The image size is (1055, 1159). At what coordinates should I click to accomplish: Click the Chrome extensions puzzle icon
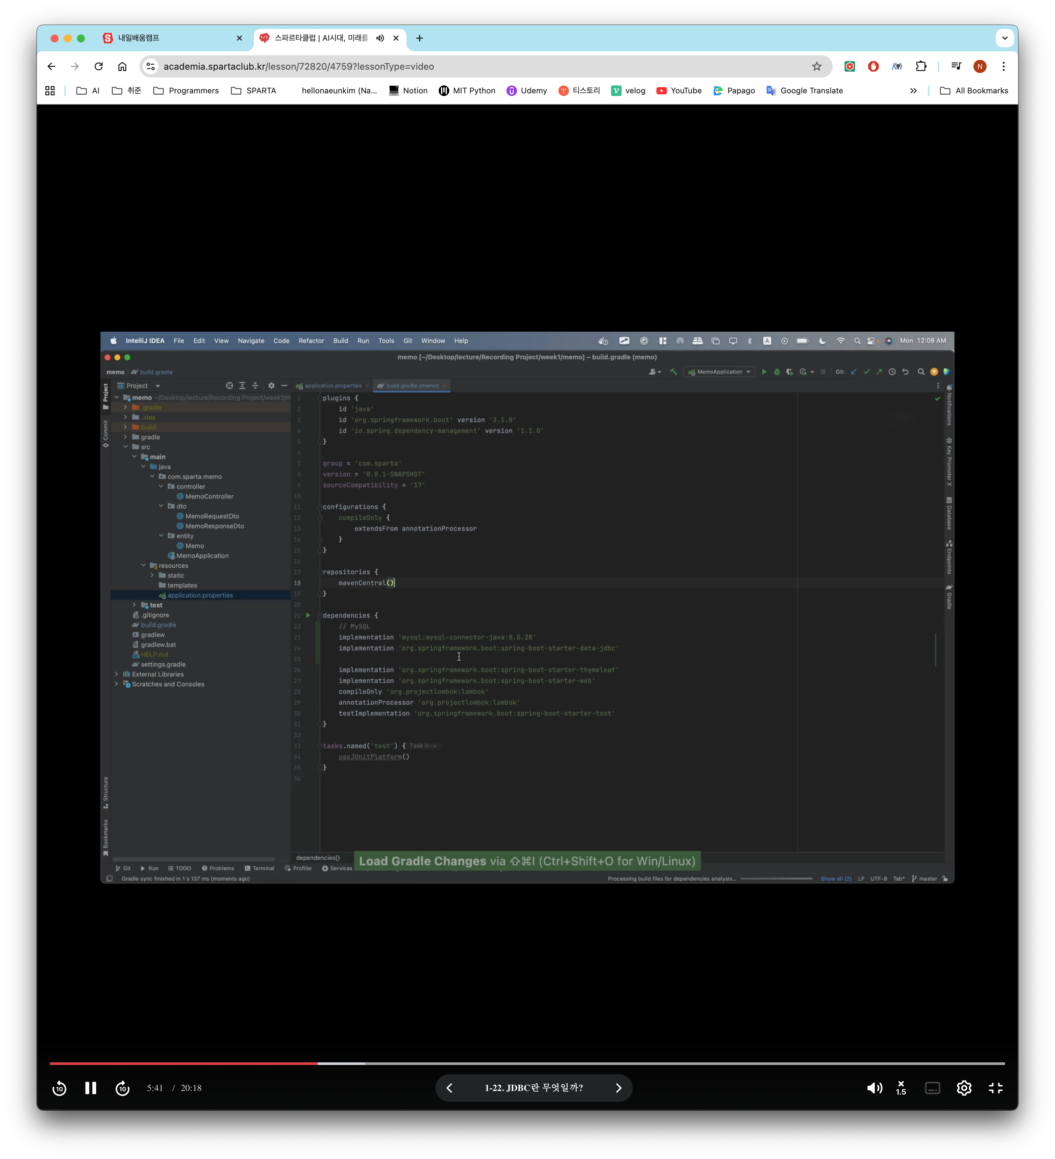pyautogui.click(x=920, y=66)
